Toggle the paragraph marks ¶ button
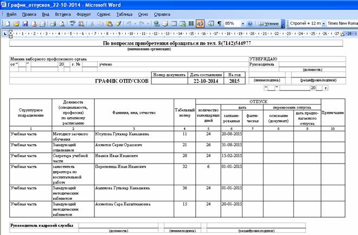The width and height of the screenshot is (358, 235). 219,23
